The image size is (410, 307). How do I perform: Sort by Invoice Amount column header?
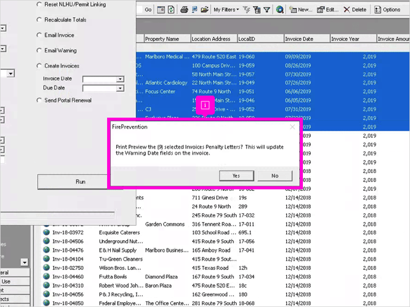click(x=393, y=39)
